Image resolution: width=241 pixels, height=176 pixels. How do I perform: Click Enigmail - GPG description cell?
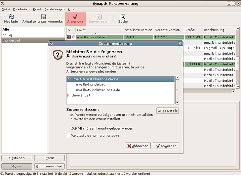[x=219, y=48]
